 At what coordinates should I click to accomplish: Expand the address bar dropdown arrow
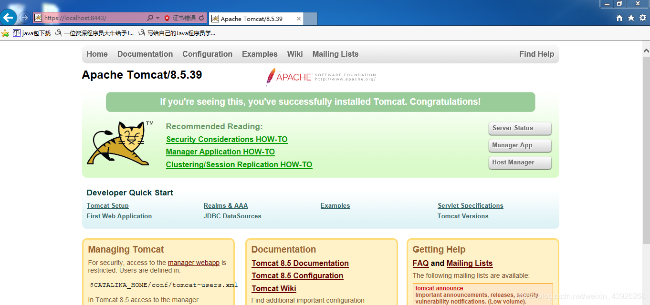pos(157,18)
